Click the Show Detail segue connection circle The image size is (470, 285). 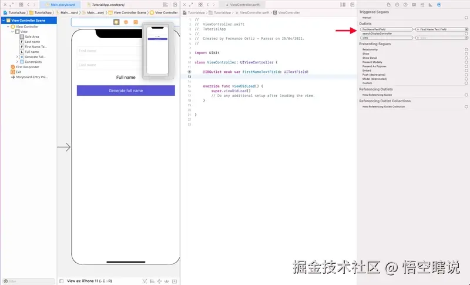click(x=466, y=58)
